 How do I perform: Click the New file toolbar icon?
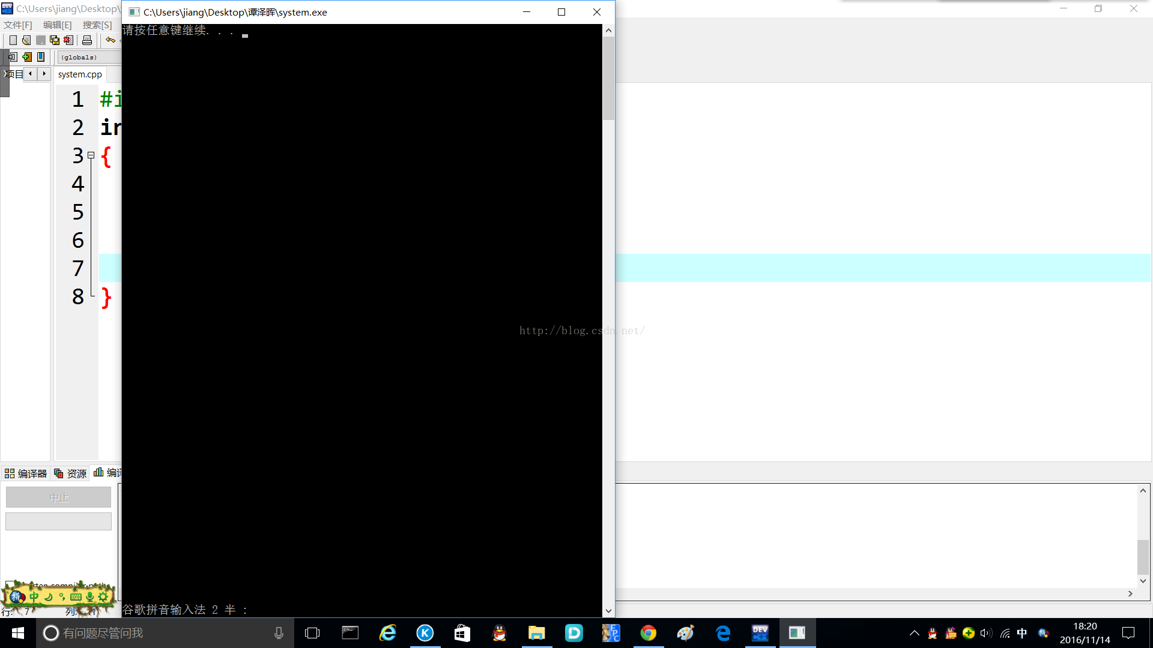click(13, 40)
